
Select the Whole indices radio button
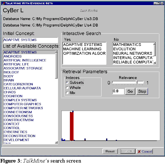[x=67, y=88]
